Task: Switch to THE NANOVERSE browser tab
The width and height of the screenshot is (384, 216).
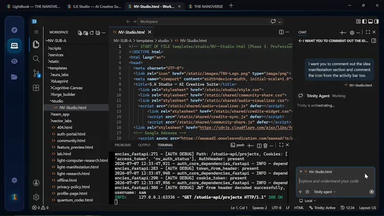Action: point(206,7)
